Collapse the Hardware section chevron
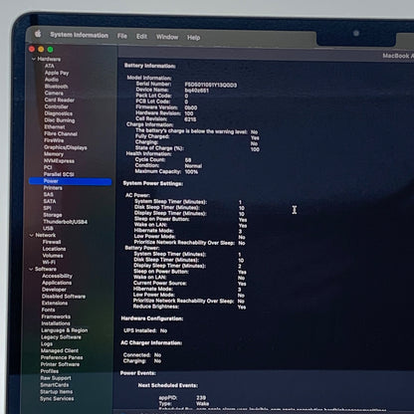 pos(34,59)
